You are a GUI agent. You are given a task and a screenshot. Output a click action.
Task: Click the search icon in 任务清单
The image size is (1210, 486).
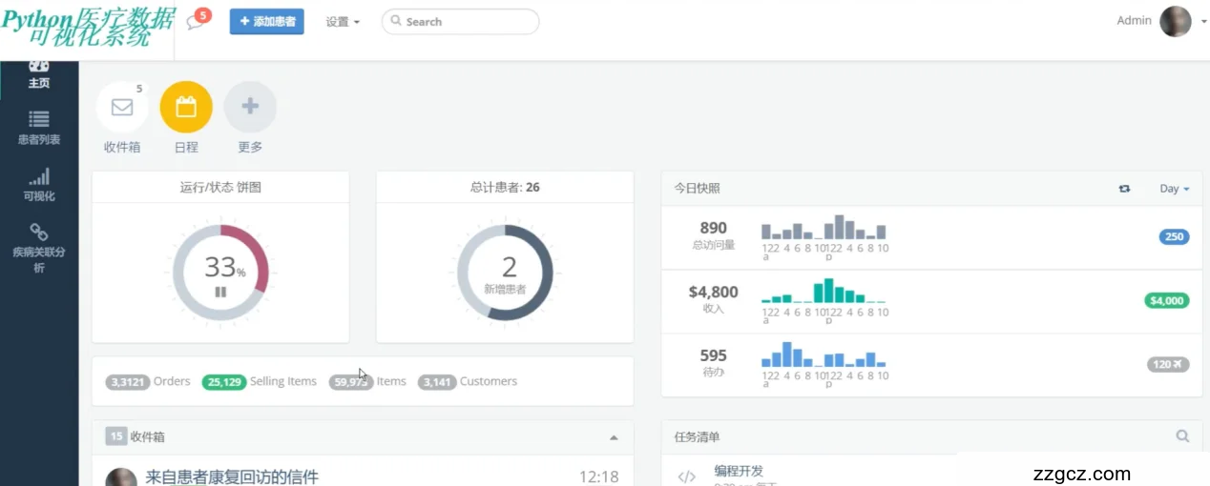pos(1182,436)
